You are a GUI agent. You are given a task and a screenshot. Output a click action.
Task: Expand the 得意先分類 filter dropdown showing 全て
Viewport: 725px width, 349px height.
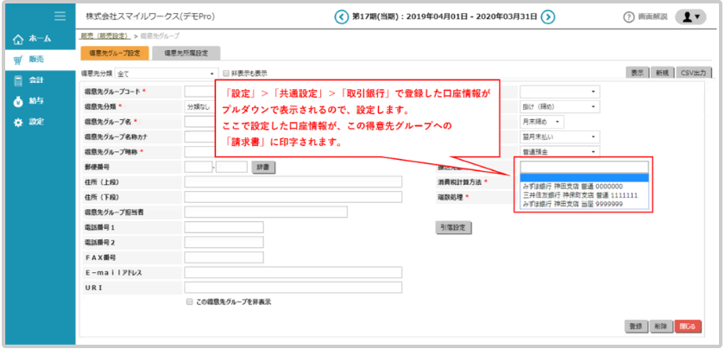(164, 74)
